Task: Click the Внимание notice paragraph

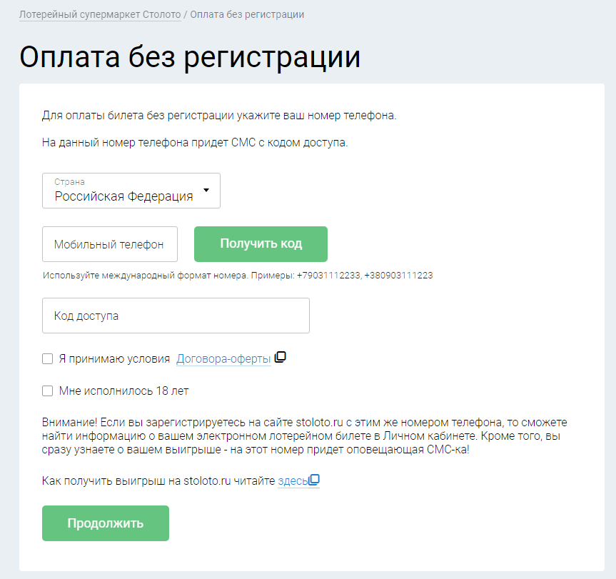Action: [x=305, y=436]
